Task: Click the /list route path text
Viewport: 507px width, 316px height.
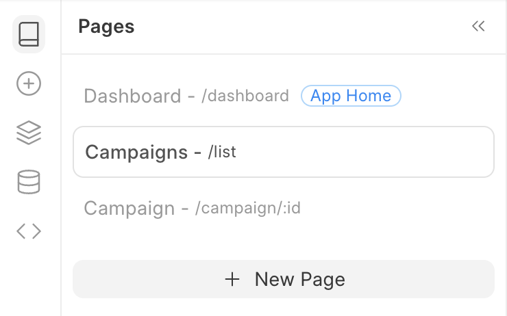Action: point(222,152)
